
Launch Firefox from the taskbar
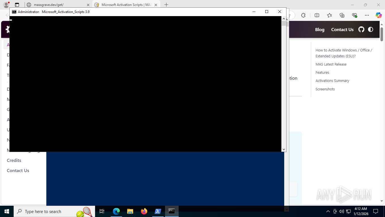coord(144,211)
